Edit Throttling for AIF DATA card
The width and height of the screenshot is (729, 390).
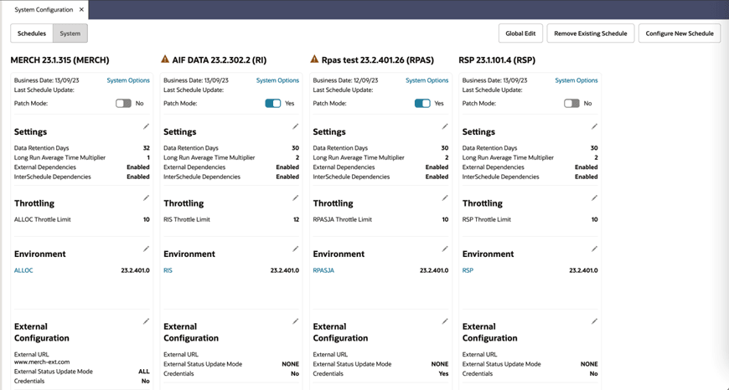click(x=295, y=198)
